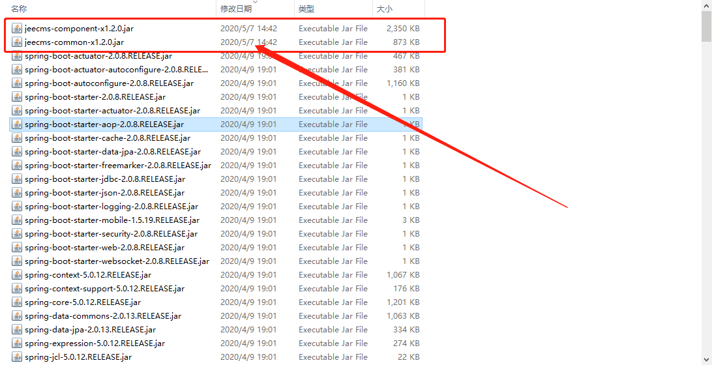Select file name spring-boot-starter-cache-2.0.8.RELEASE.jar
712x365 pixels.
click(x=108, y=138)
